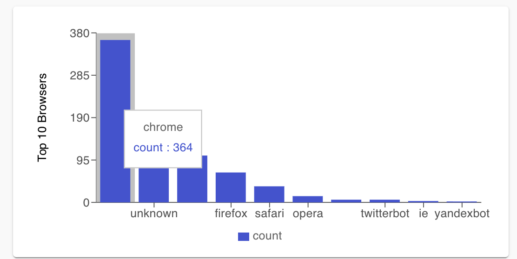Viewport: 517px width, 259px height.
Task: Click the count : 364 tooltip value
Action: pyautogui.click(x=163, y=148)
